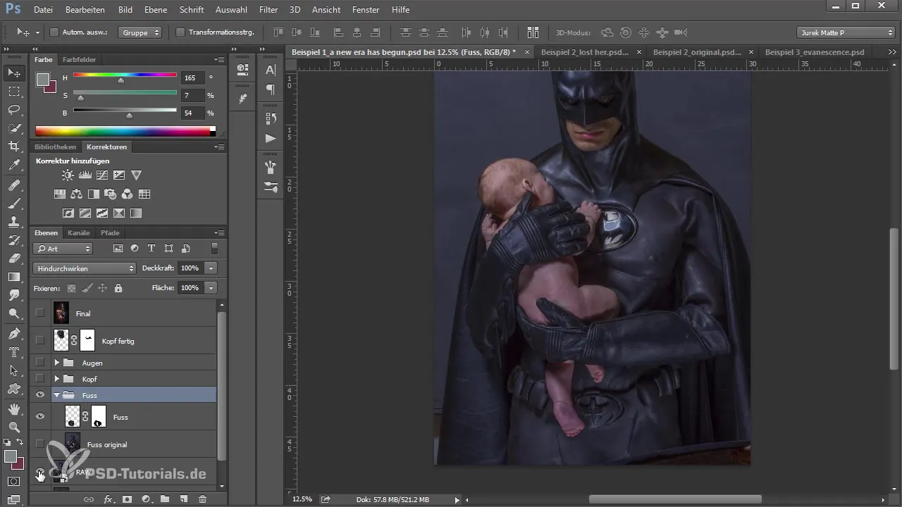Select the Hand tool
Image resolution: width=902 pixels, height=507 pixels.
tap(14, 409)
